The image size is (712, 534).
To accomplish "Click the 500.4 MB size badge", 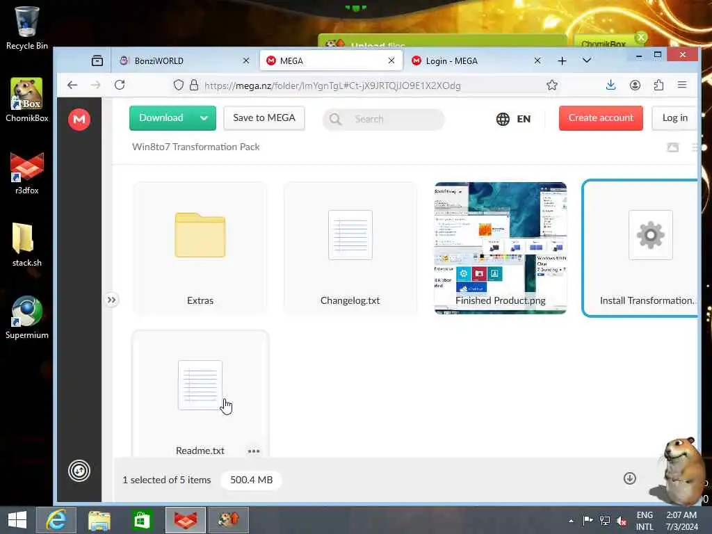I will [x=251, y=480].
